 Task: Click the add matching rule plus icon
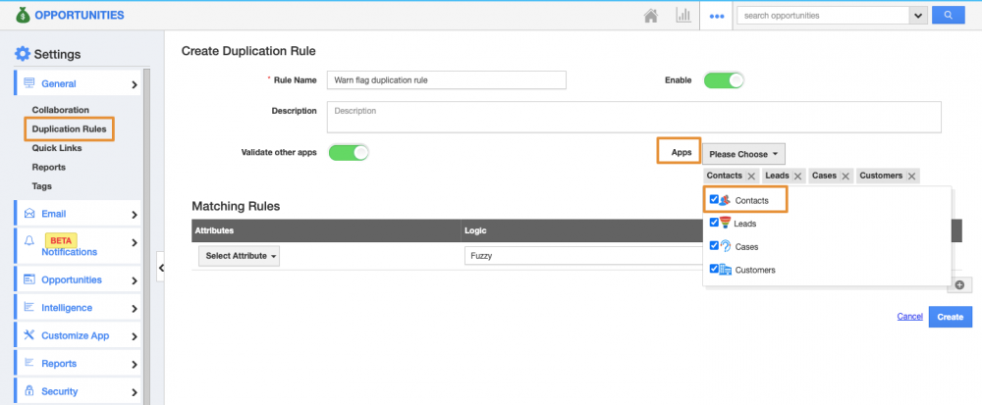[x=958, y=284]
